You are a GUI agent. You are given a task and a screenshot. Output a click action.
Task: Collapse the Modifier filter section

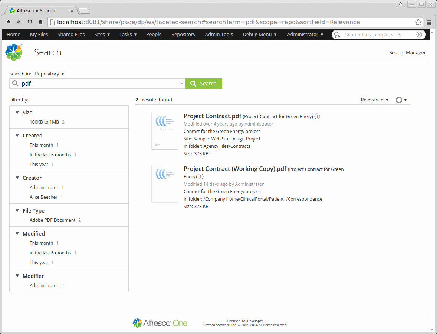17,276
